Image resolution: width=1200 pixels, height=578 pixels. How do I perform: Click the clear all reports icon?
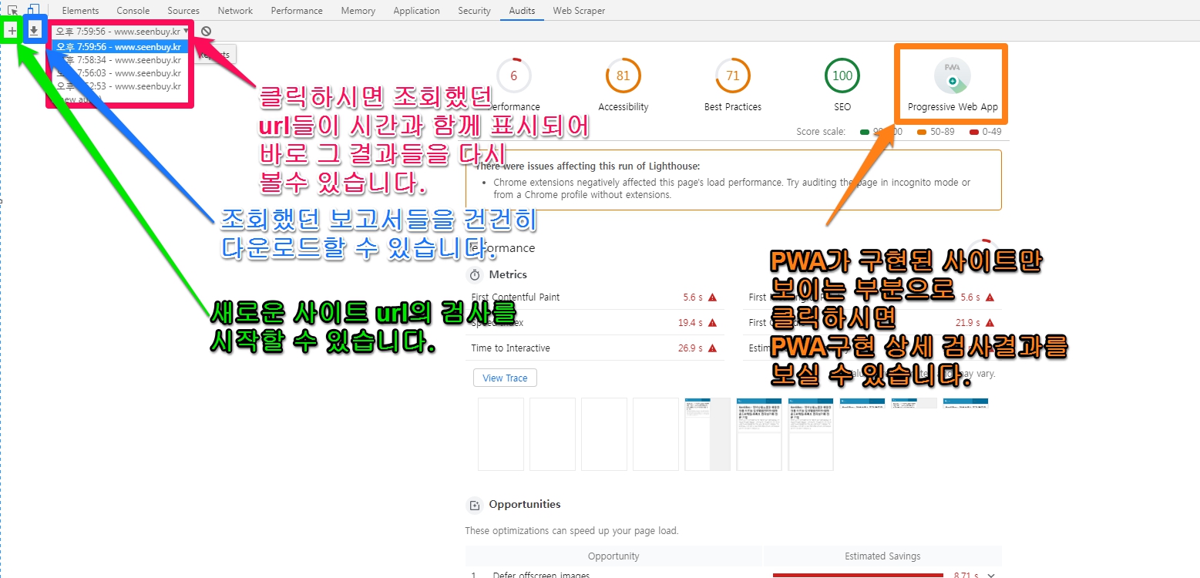206,32
